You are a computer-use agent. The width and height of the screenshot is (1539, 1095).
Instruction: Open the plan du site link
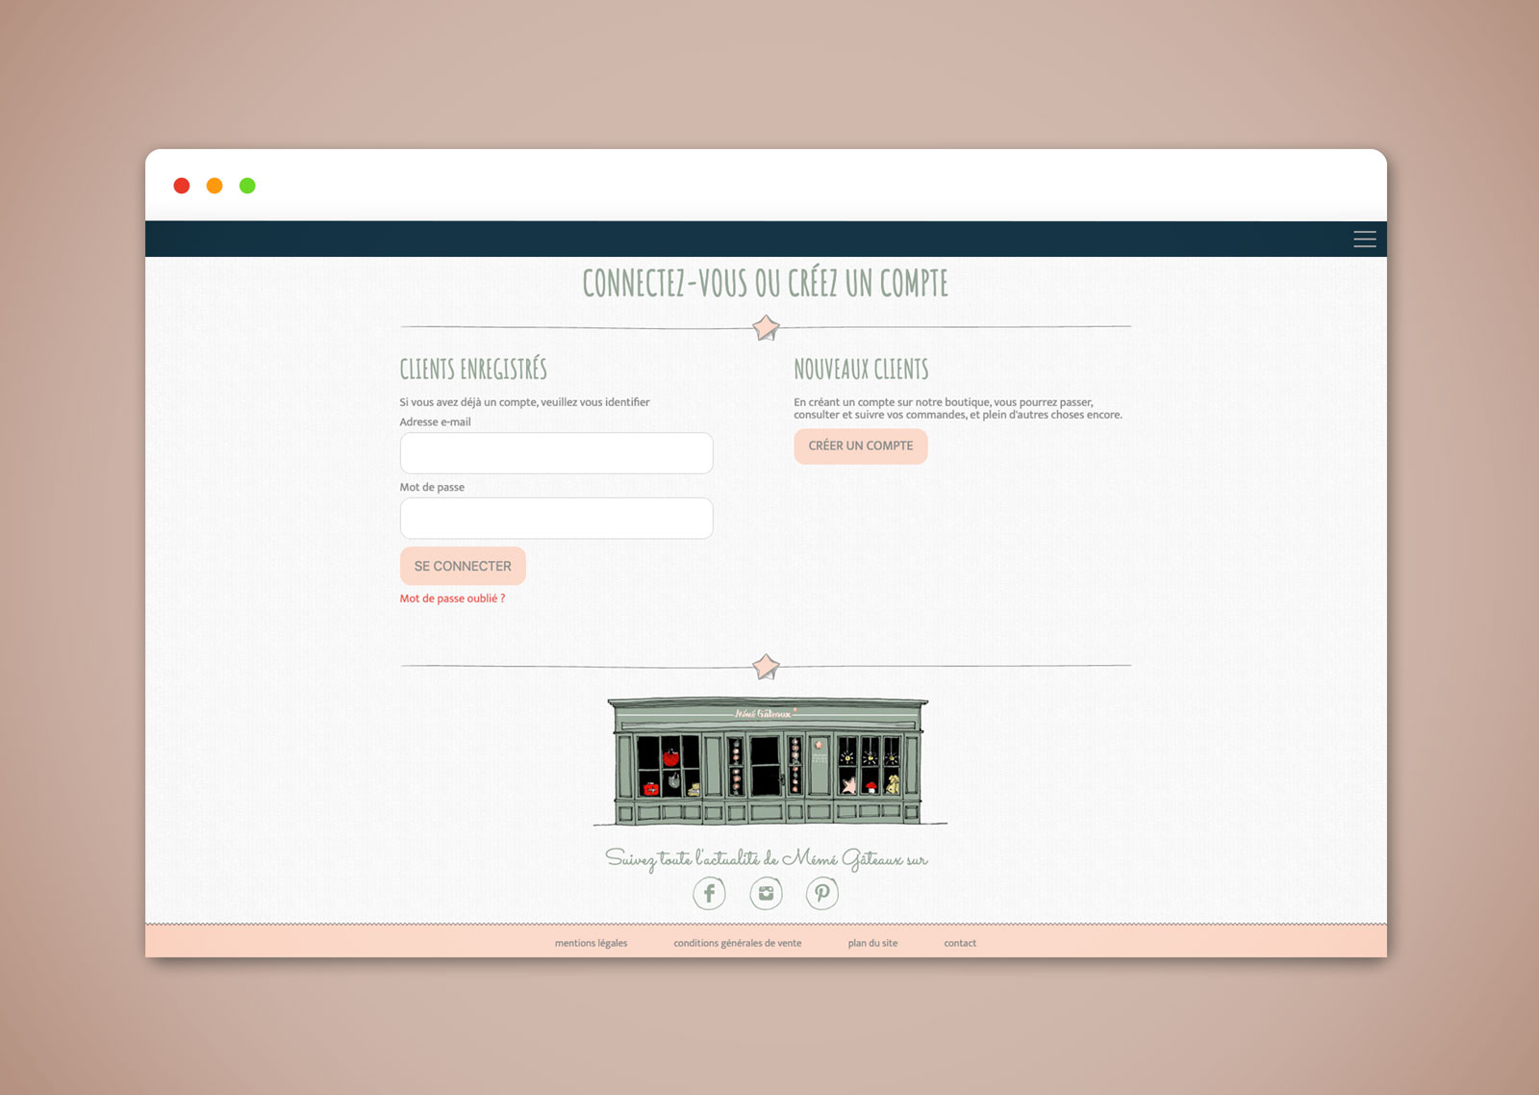(872, 943)
